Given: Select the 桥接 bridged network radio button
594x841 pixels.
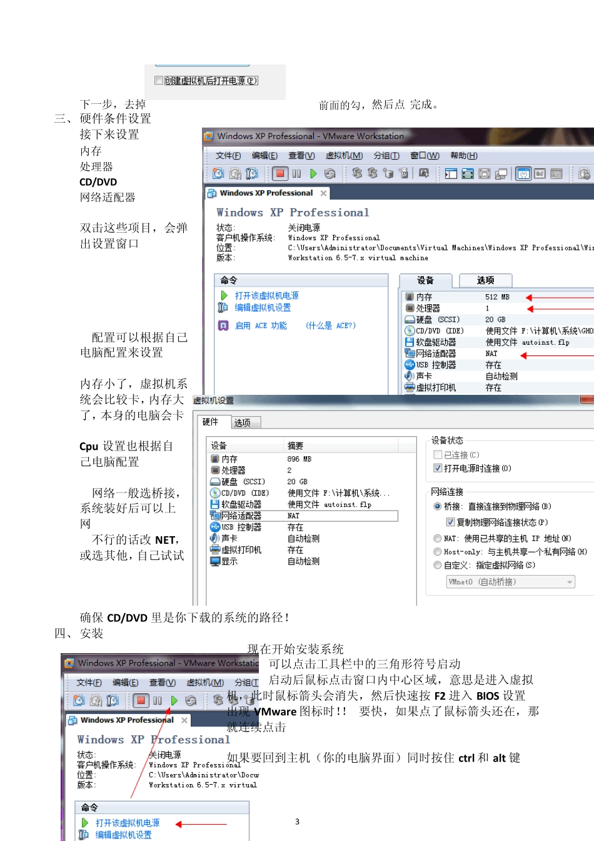Looking at the screenshot, I should (438, 506).
